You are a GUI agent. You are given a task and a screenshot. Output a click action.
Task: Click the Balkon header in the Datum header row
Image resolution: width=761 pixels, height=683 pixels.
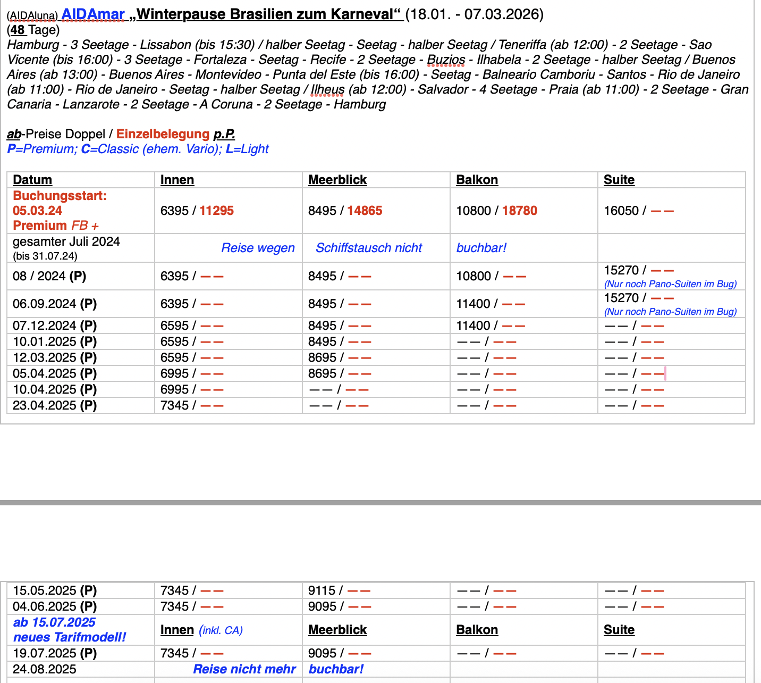(x=477, y=180)
